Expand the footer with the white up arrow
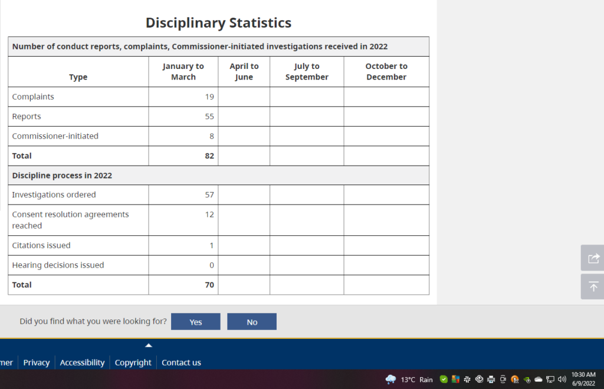Viewport: 604px width, 389px height. coord(149,345)
